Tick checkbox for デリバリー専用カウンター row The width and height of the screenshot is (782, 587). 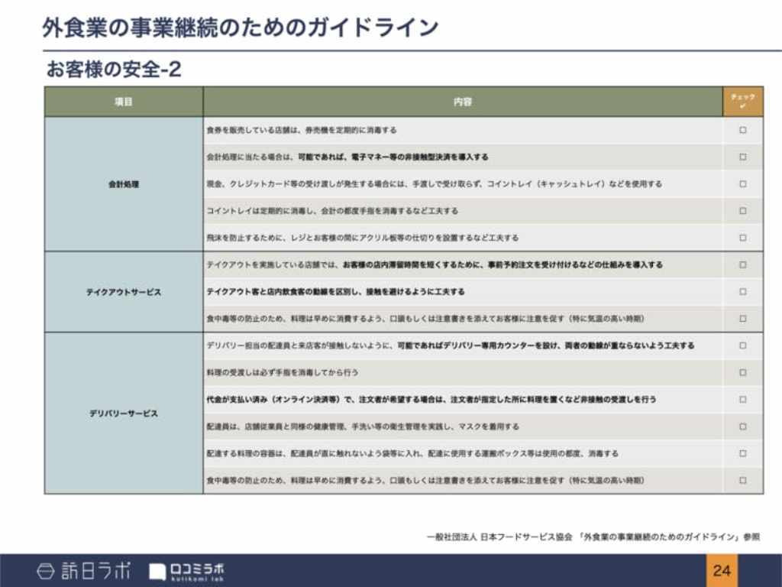[x=742, y=345]
